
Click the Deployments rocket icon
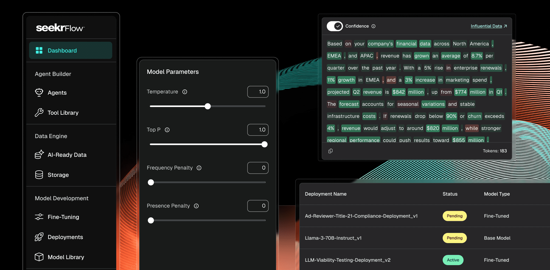pos(39,237)
